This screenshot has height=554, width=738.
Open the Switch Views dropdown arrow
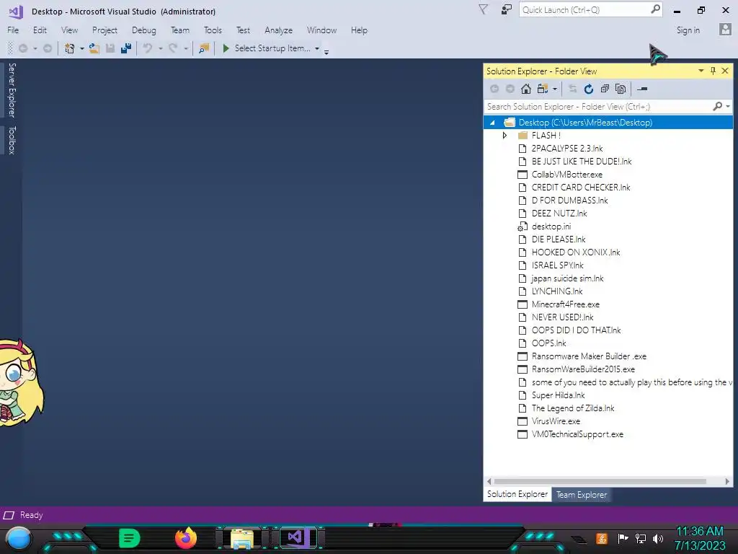coord(555,89)
